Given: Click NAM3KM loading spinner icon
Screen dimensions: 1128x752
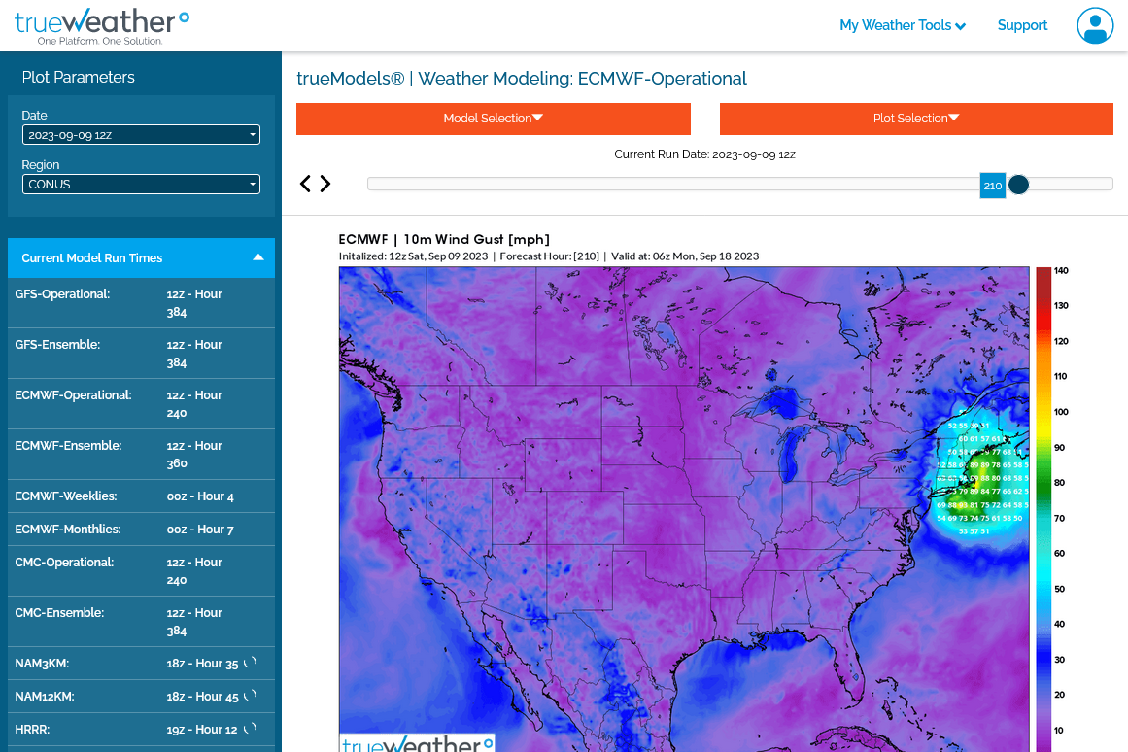Looking at the screenshot, I should 251,663.
